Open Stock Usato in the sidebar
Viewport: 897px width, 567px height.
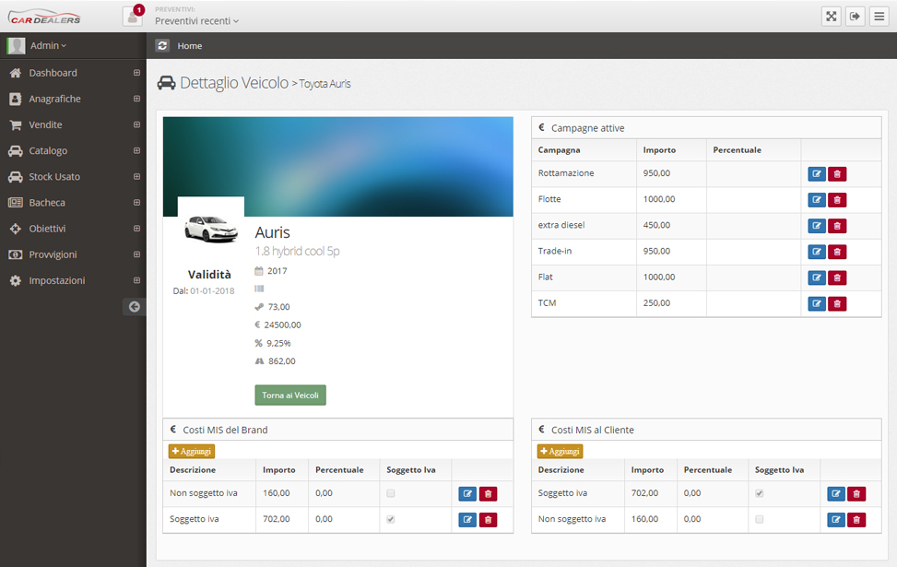click(x=54, y=177)
